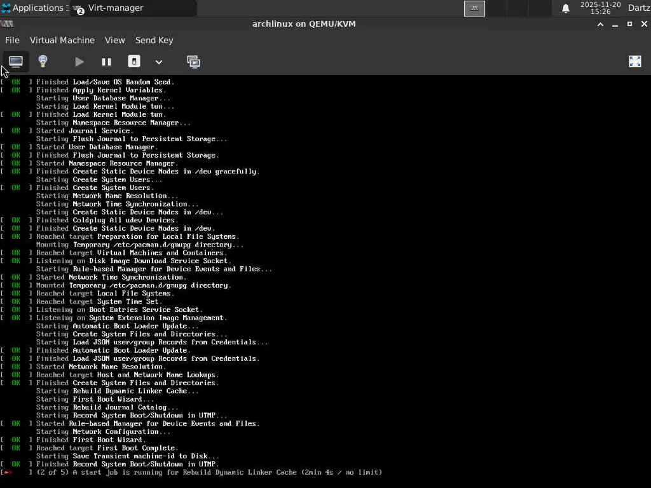Screen dimensions: 651x488
Task: Click 'Starting Rebuild Dynamic Linker Cache' line
Action: (x=118, y=391)
